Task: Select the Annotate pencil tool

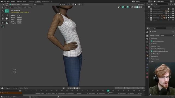Action: pyautogui.click(x=3, y=23)
